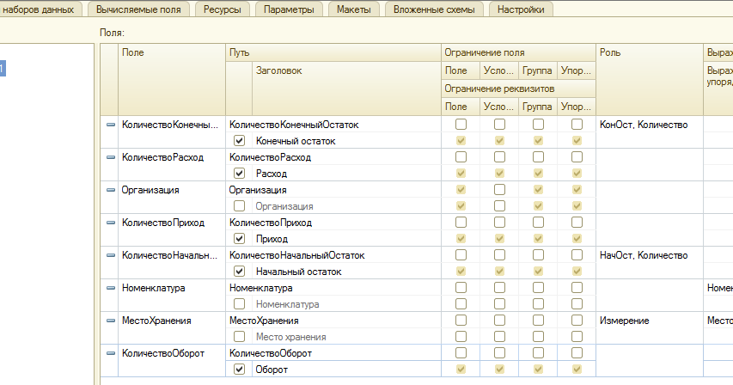Switch to the Вычисляемые поля tab

coord(139,9)
